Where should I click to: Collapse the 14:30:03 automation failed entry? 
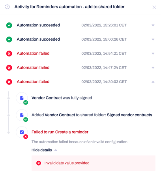point(153,82)
